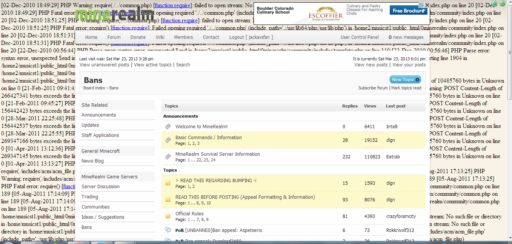
Task: Go to the Members page
Action: click(183, 37)
